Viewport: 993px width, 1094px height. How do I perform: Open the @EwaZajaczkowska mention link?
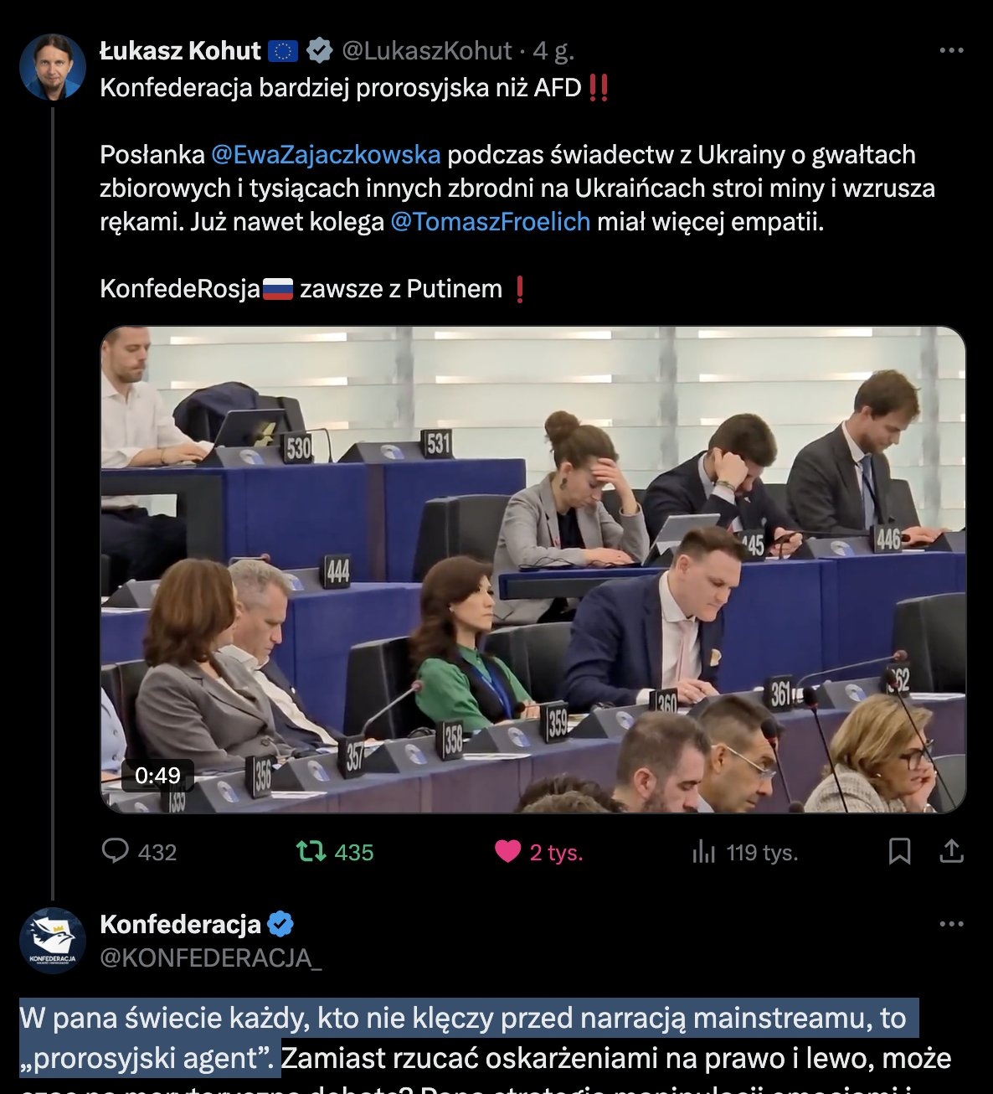(x=326, y=155)
